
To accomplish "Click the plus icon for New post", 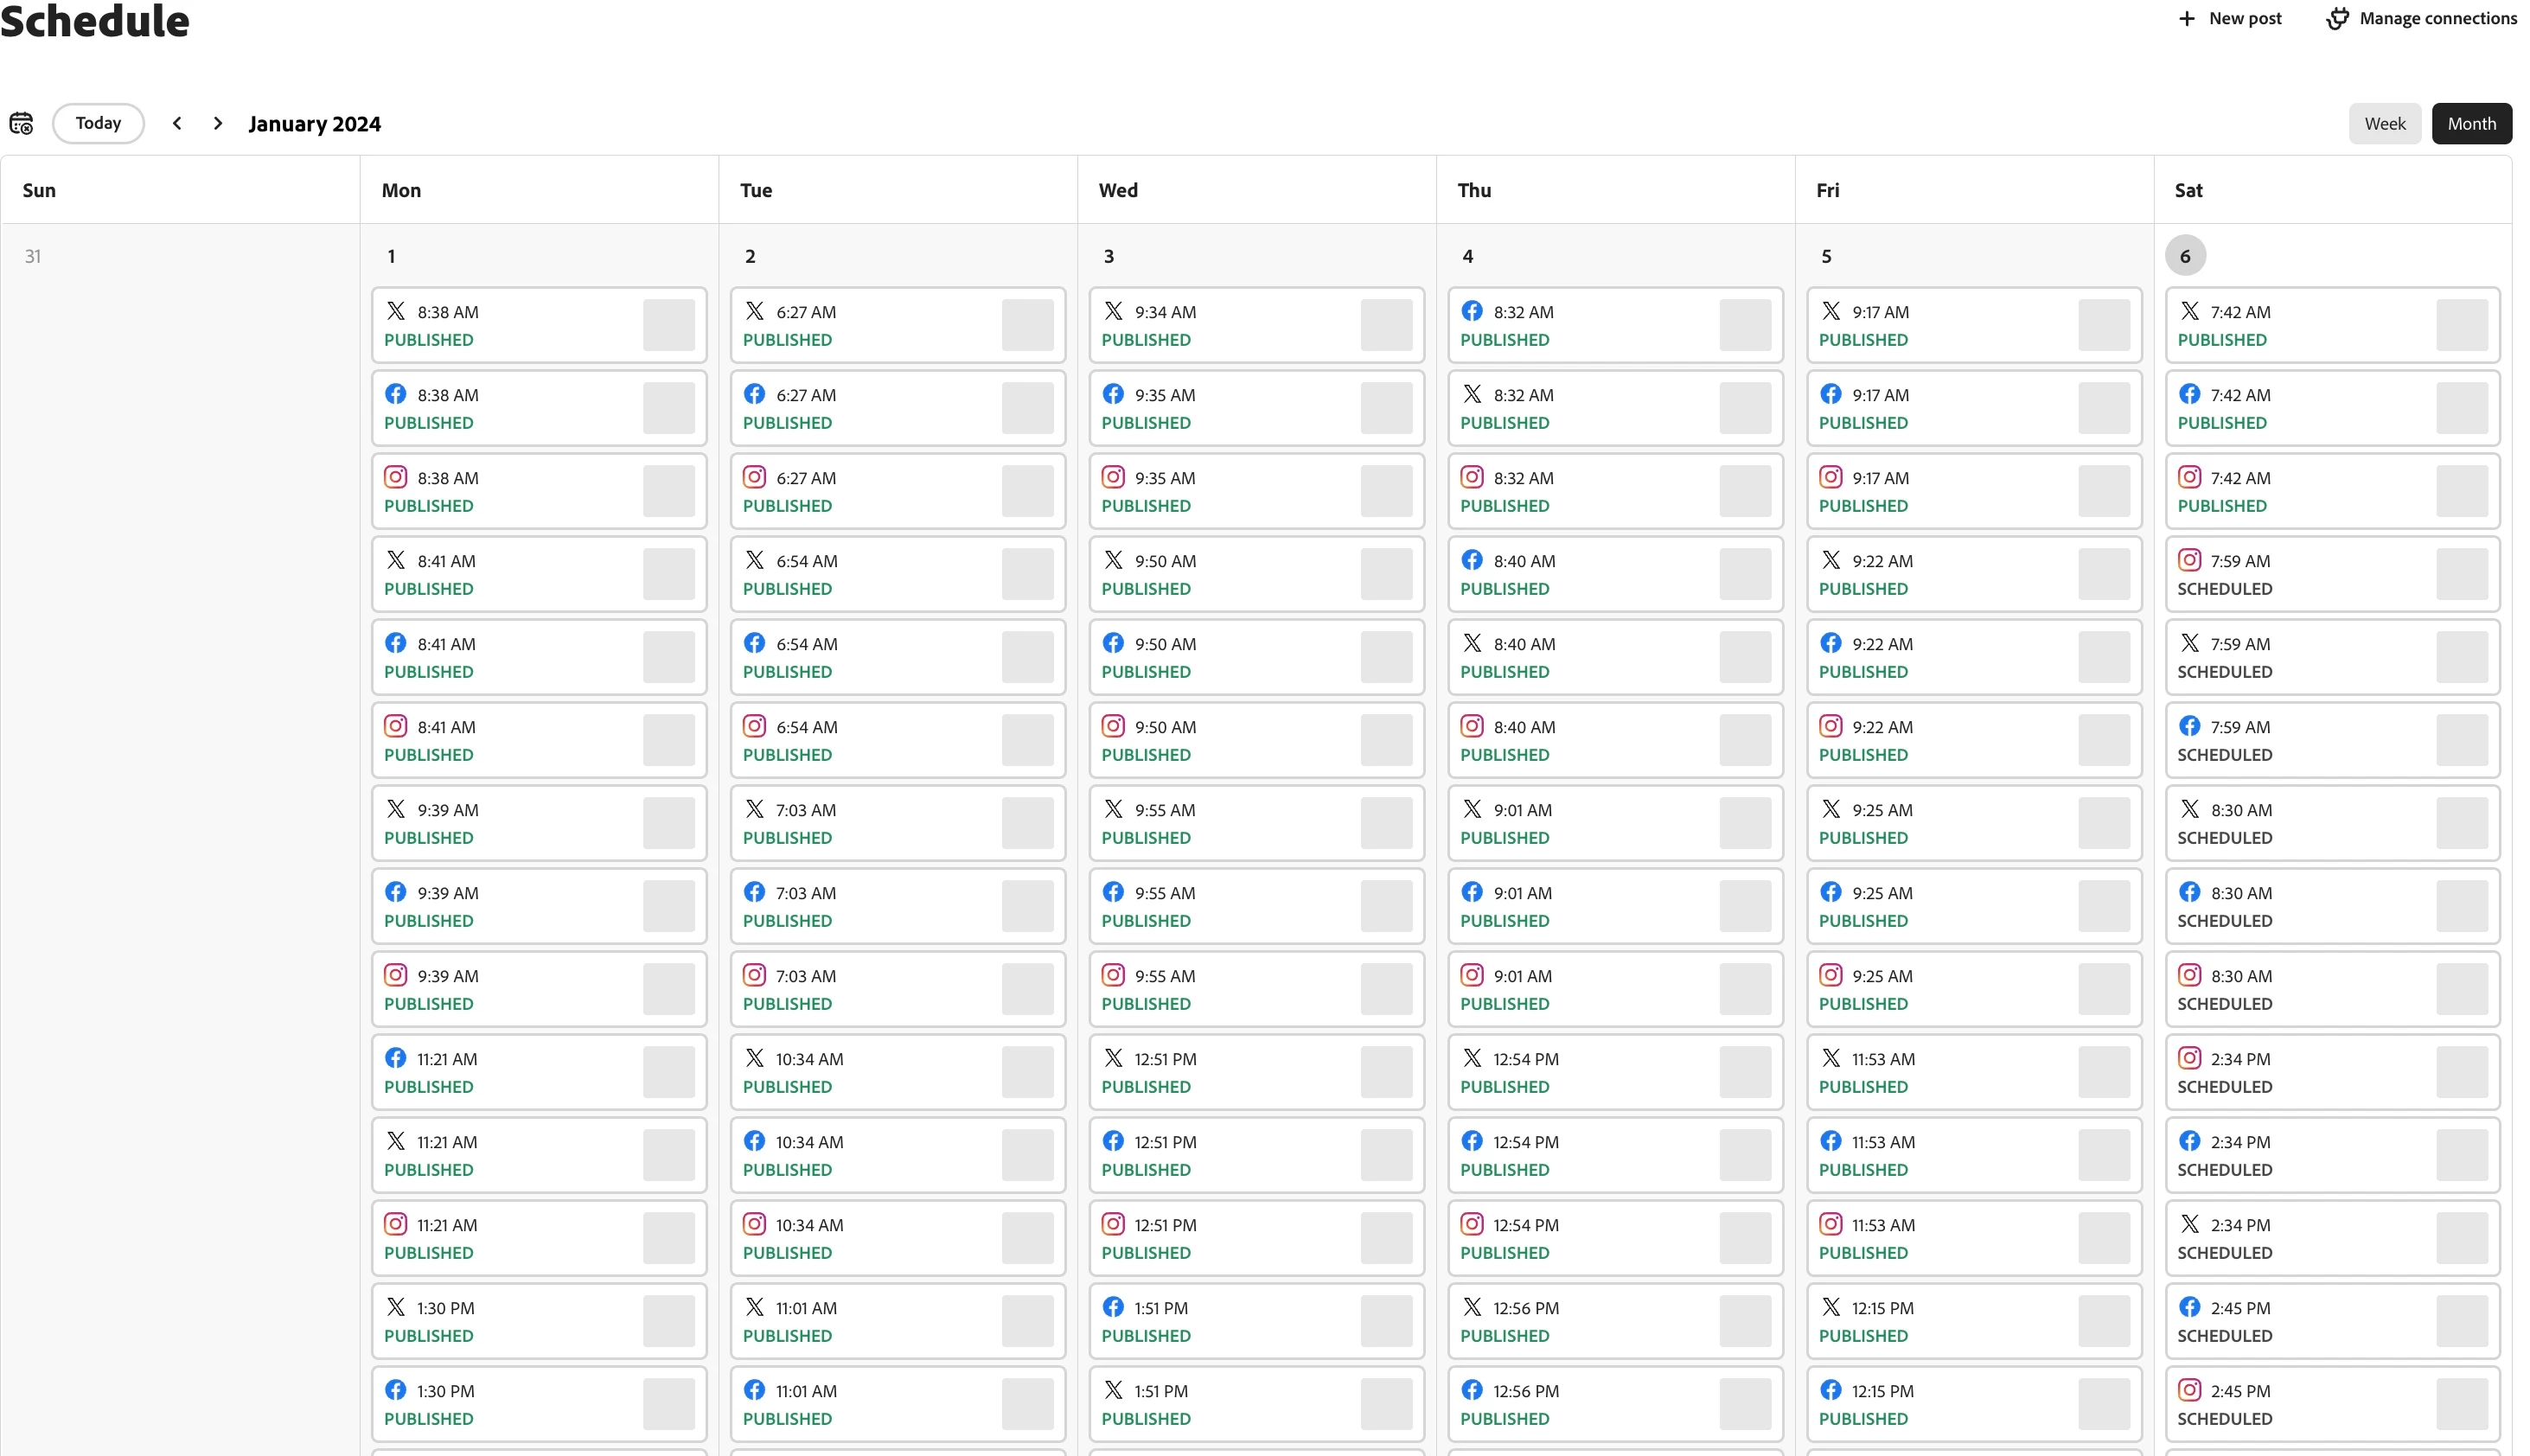I will (x=2187, y=19).
